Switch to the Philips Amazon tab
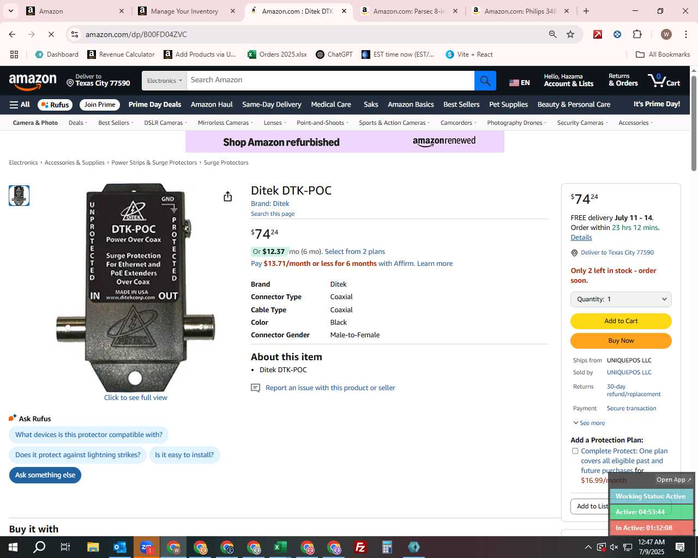 click(520, 11)
